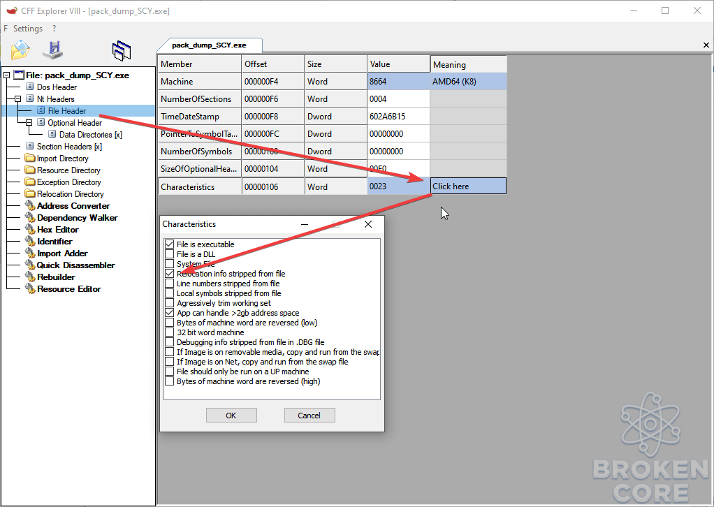Viewport: 714px width, 507px height.
Task: Launch the Quick Disassembler tool
Action: click(x=75, y=265)
